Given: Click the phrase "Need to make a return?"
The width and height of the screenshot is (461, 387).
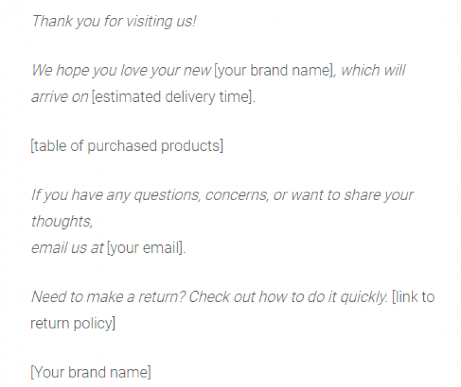Looking at the screenshot, I should [107, 297].
